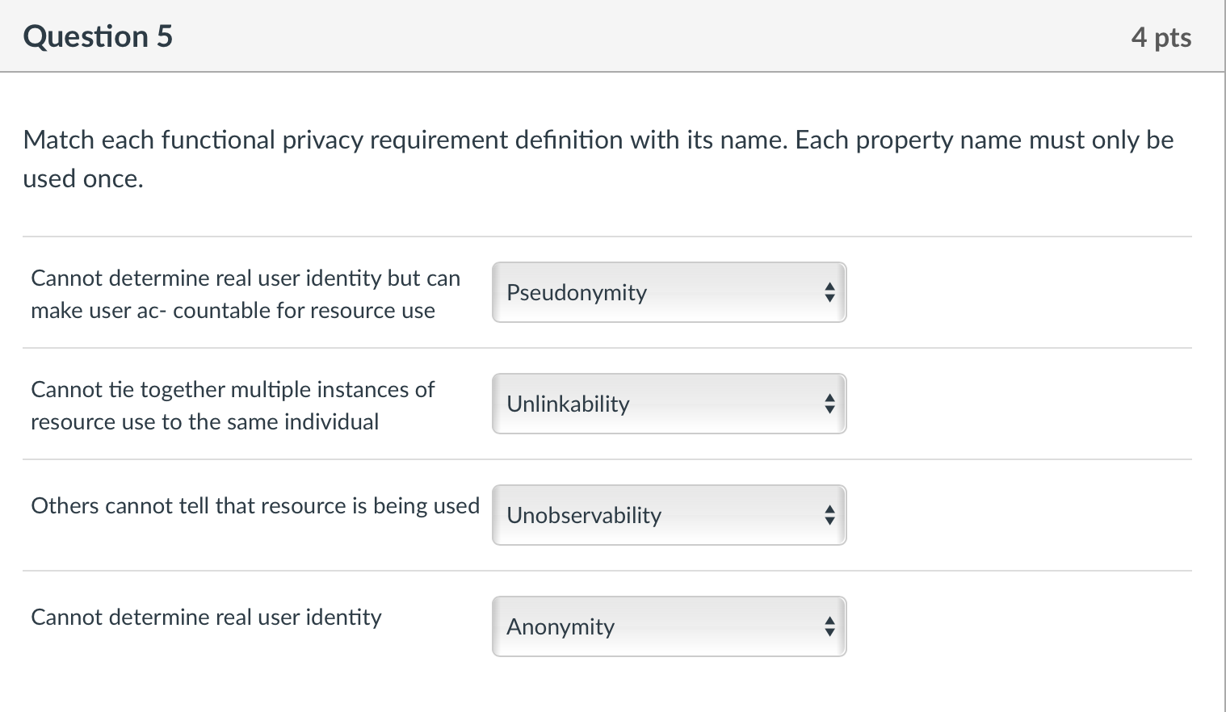Click the "Question 5" heading
This screenshot has width=1226, height=712.
click(x=98, y=37)
